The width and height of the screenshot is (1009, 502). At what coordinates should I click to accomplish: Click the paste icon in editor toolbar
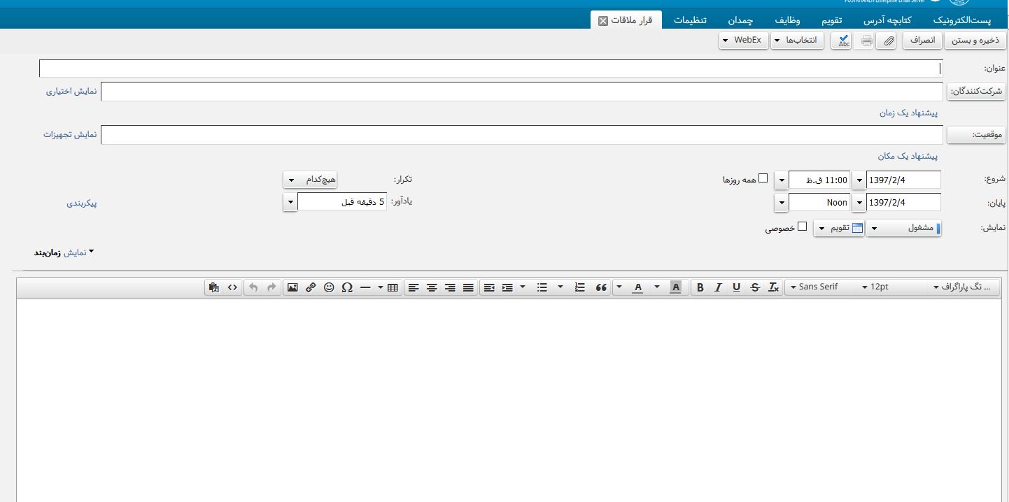tap(214, 287)
